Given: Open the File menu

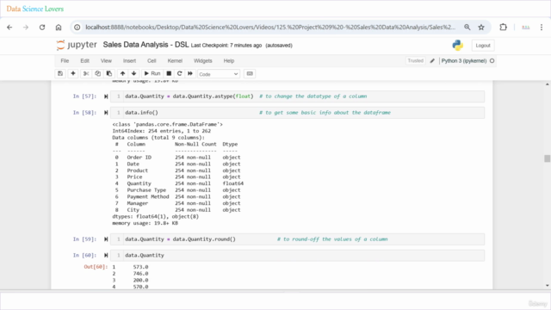Looking at the screenshot, I should point(65,61).
